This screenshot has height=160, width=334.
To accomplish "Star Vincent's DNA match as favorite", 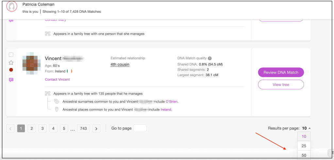I will [11, 62].
